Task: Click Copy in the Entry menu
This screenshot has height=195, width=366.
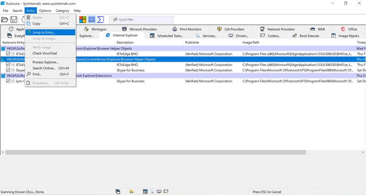Action: 37,23
